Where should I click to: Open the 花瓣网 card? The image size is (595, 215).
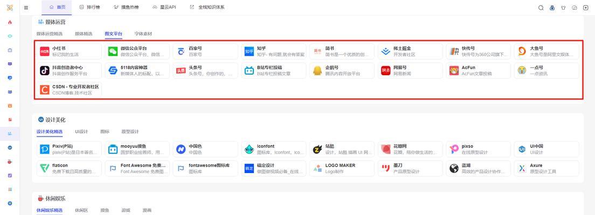click(410, 149)
